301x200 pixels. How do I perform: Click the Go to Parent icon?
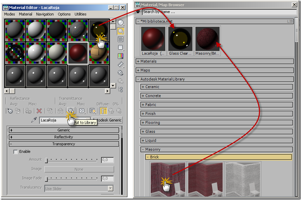111,111
